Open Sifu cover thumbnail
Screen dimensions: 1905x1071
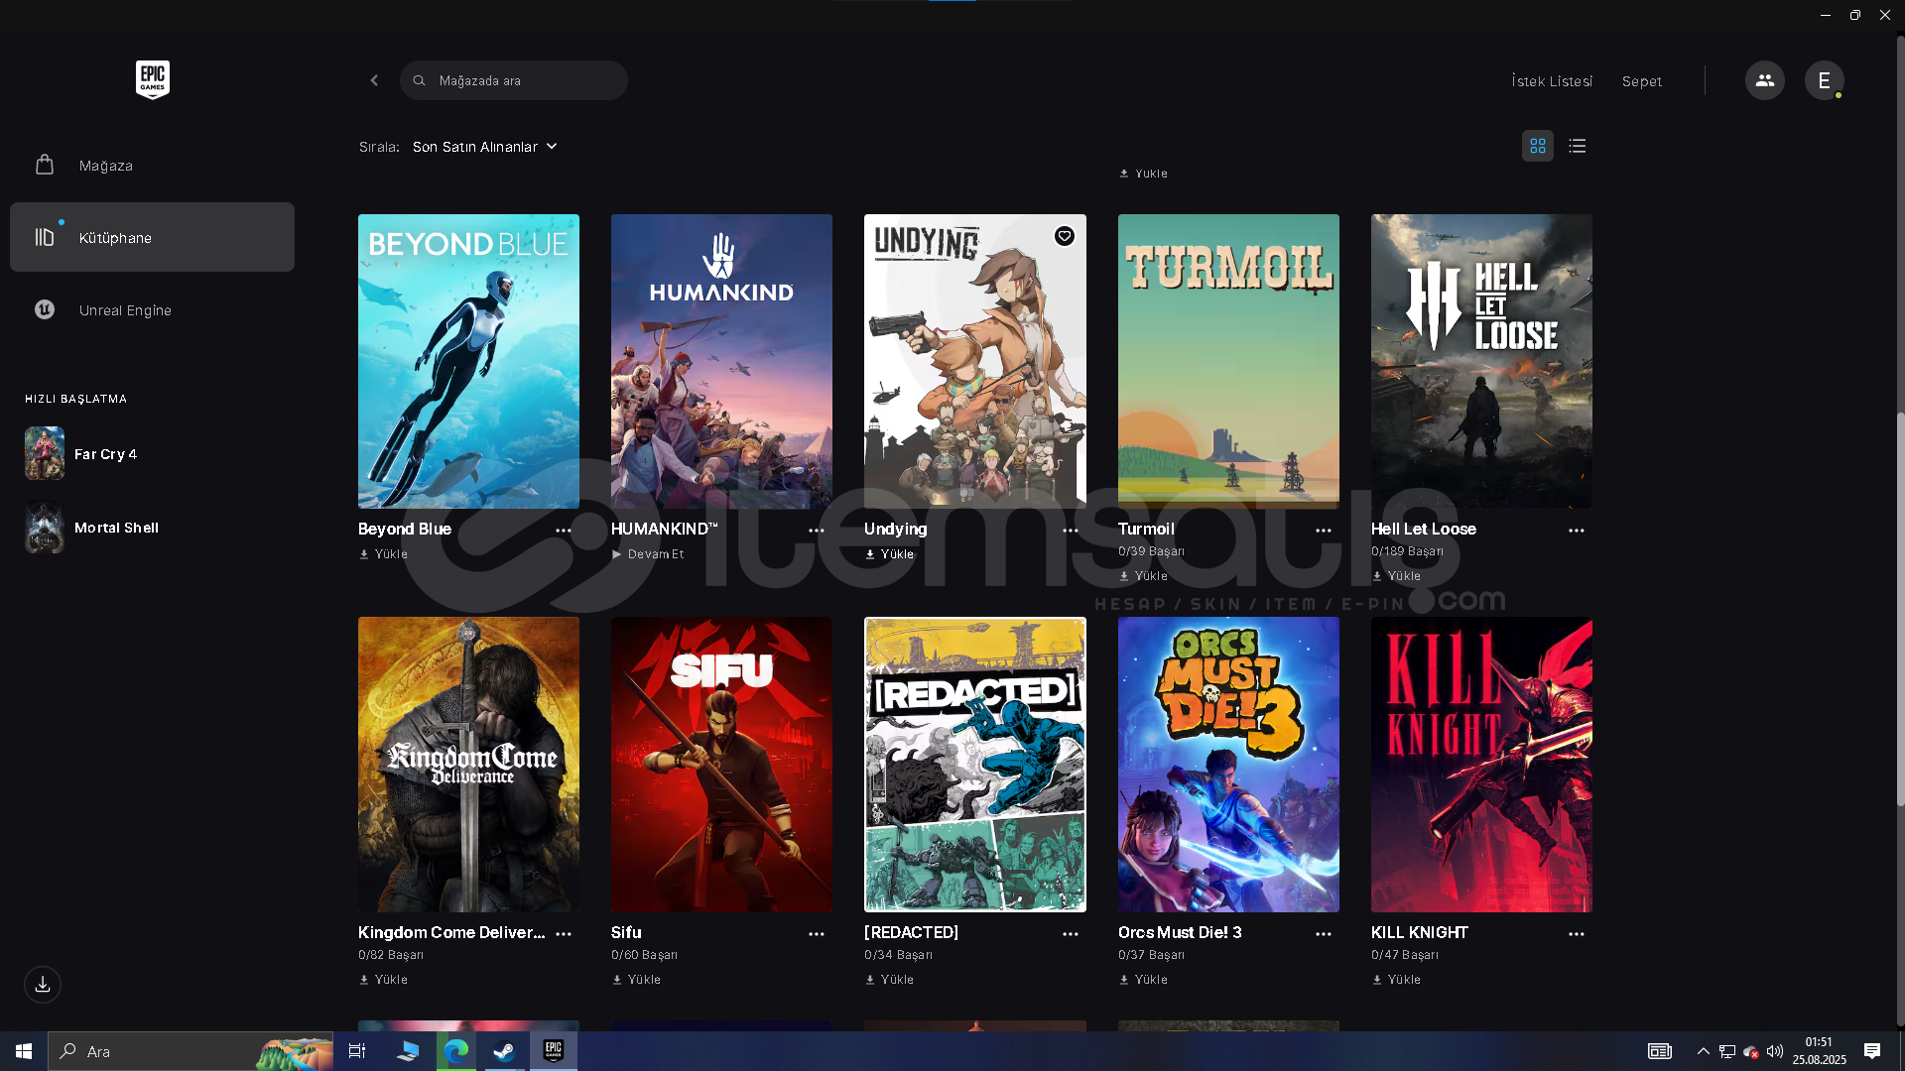(721, 765)
